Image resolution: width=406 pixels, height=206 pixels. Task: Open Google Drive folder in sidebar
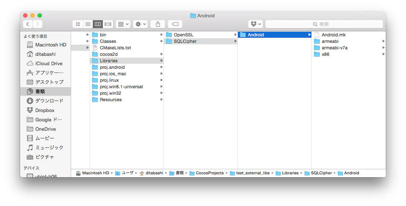point(45,120)
